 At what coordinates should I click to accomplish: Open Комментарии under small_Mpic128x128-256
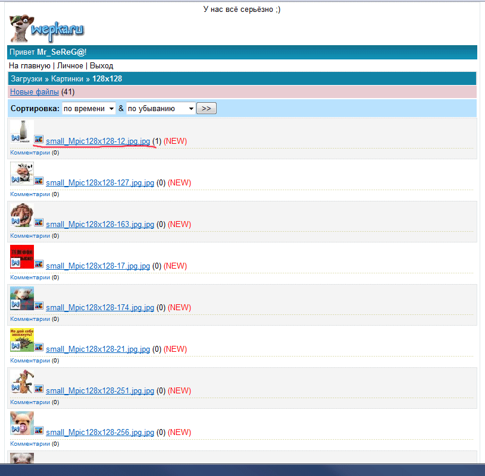[30, 444]
